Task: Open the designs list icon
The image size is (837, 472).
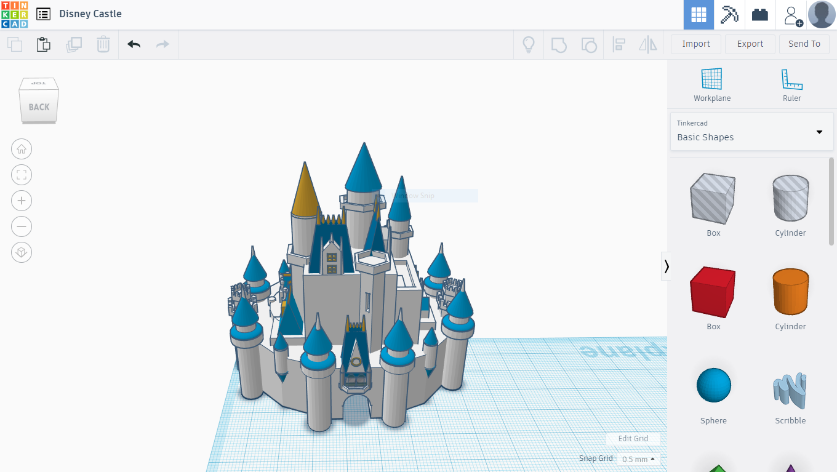Action: pos(43,14)
